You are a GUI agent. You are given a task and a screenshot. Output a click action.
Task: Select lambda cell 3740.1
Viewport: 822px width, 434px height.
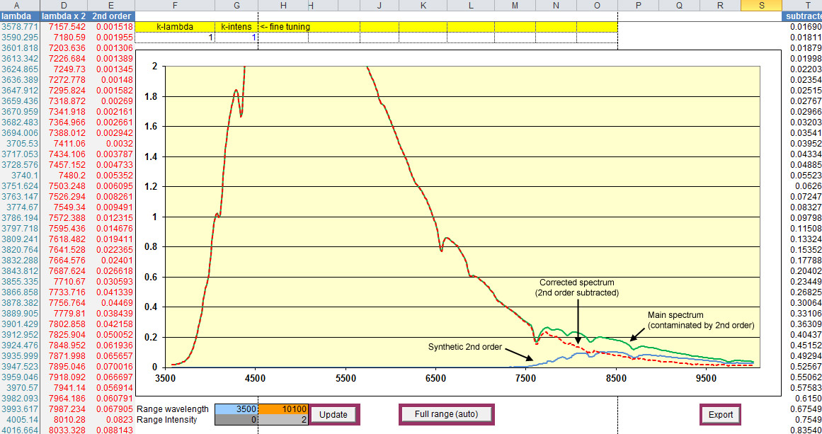[20, 175]
